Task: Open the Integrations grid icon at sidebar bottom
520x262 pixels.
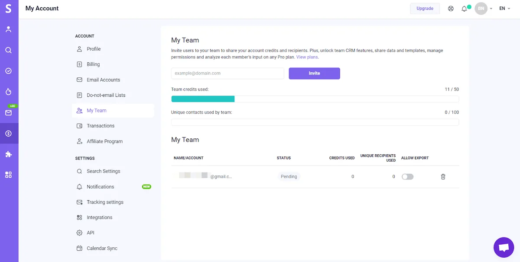Action: pos(9,174)
